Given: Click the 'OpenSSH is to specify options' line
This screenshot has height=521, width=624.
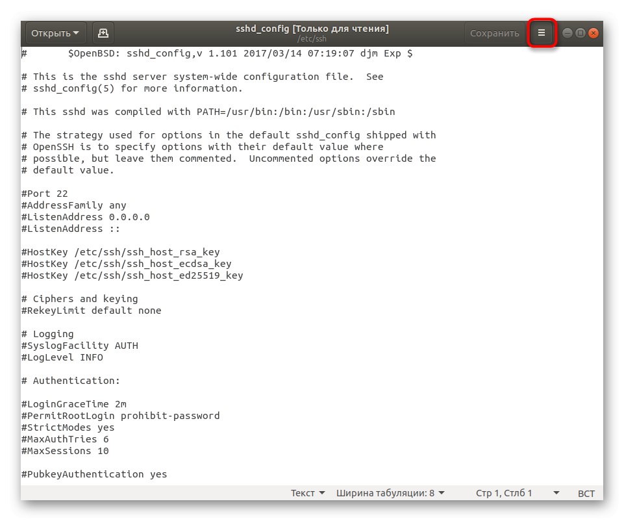Looking at the screenshot, I should coord(202,147).
